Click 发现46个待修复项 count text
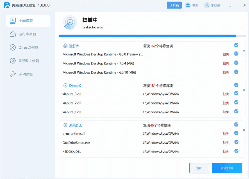 click(x=157, y=125)
